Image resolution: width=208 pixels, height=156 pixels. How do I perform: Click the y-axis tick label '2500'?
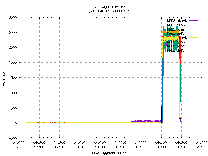(13, 47)
